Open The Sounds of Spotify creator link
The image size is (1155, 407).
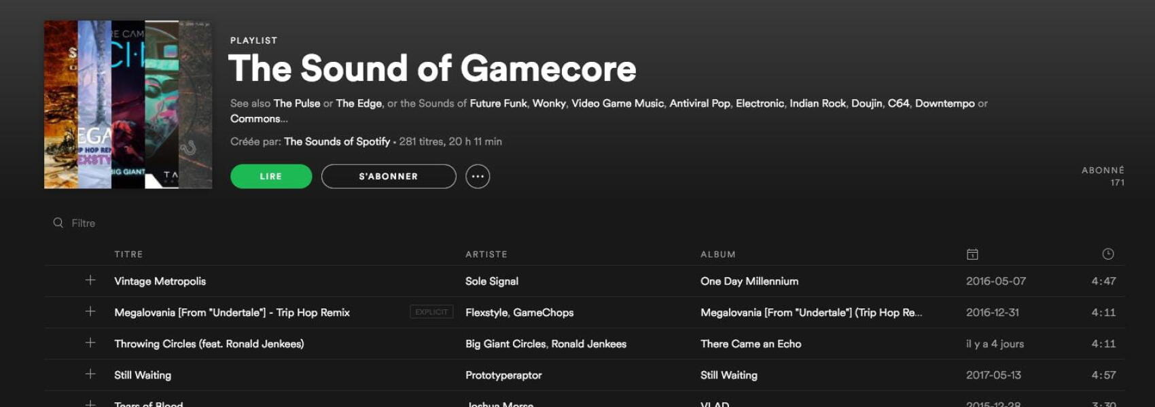pyautogui.click(x=337, y=141)
